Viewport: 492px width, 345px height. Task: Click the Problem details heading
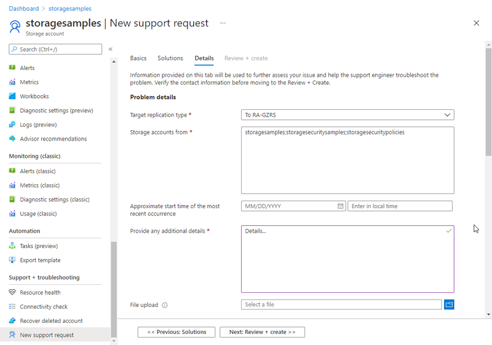tap(153, 97)
